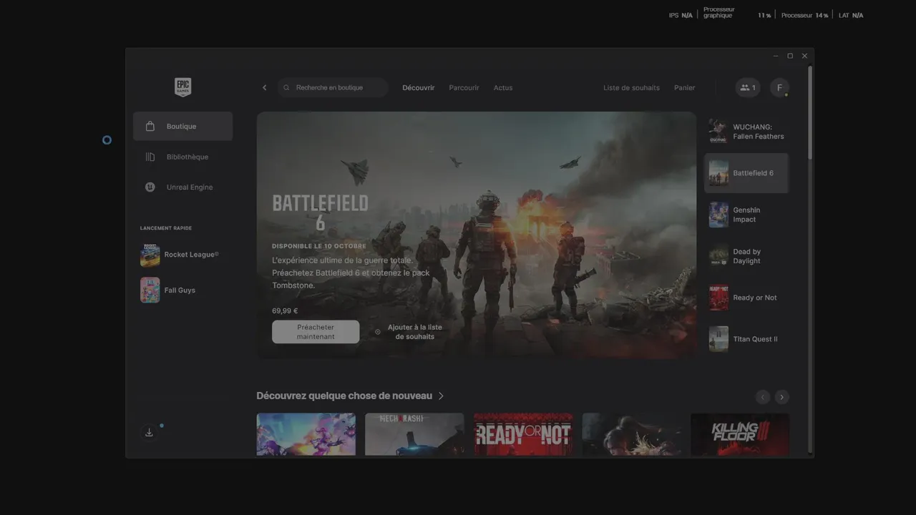Open the game card left of Killing Floor
916x515 pixels.
(632, 434)
